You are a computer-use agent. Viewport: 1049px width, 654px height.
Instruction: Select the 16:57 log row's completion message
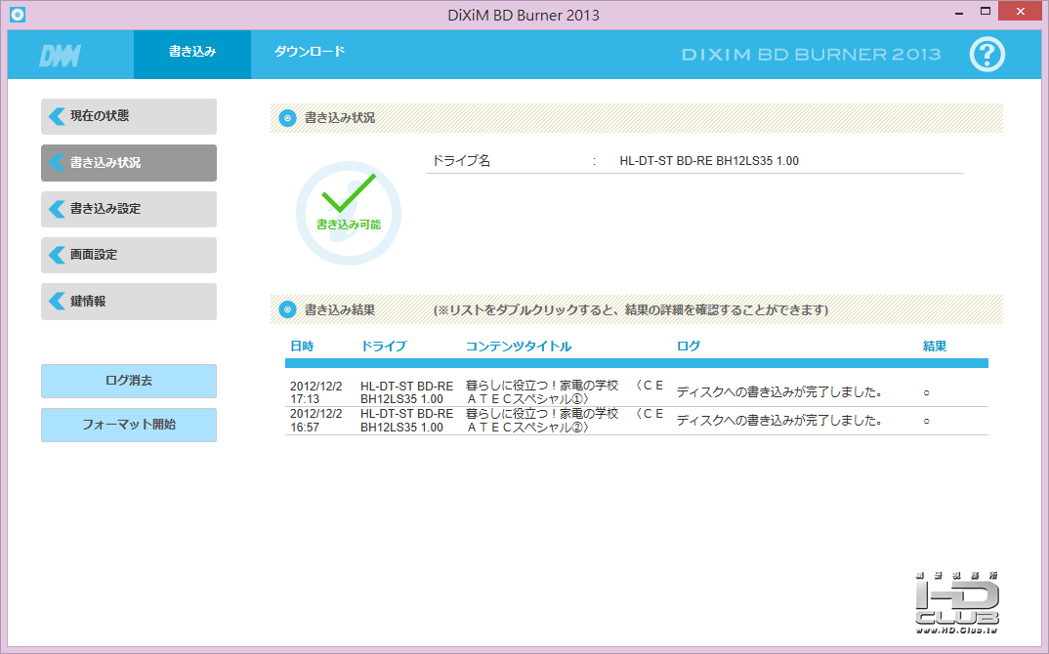click(x=778, y=421)
